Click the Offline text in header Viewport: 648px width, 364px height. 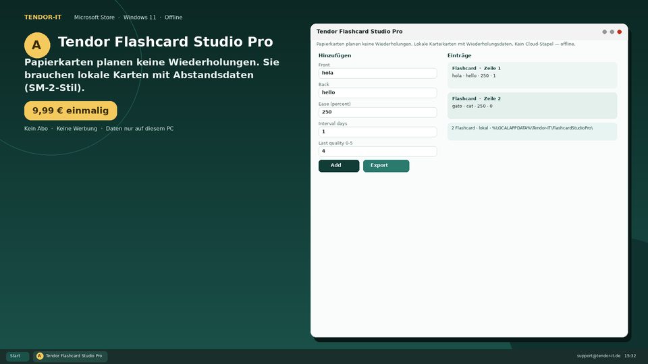pos(173,18)
